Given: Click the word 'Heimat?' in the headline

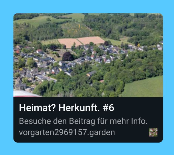Looking at the screenshot, I should [37, 108].
